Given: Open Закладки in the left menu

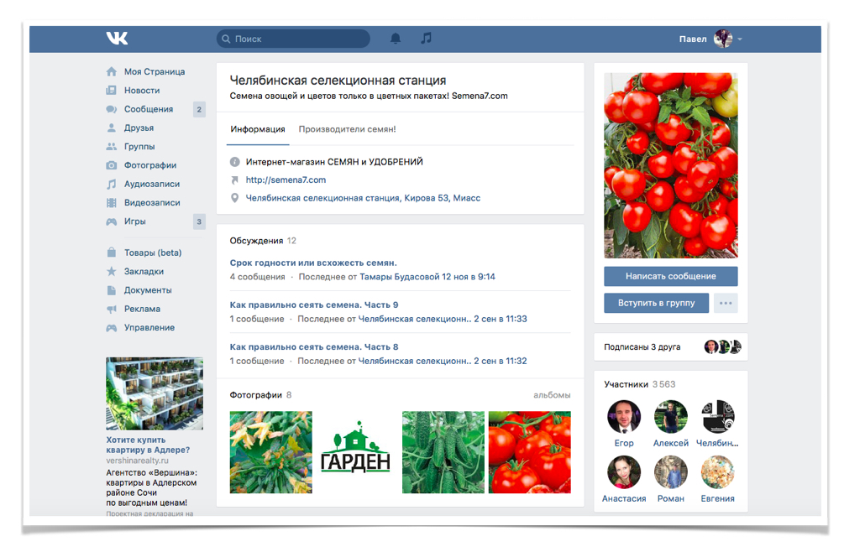Looking at the screenshot, I should (144, 272).
